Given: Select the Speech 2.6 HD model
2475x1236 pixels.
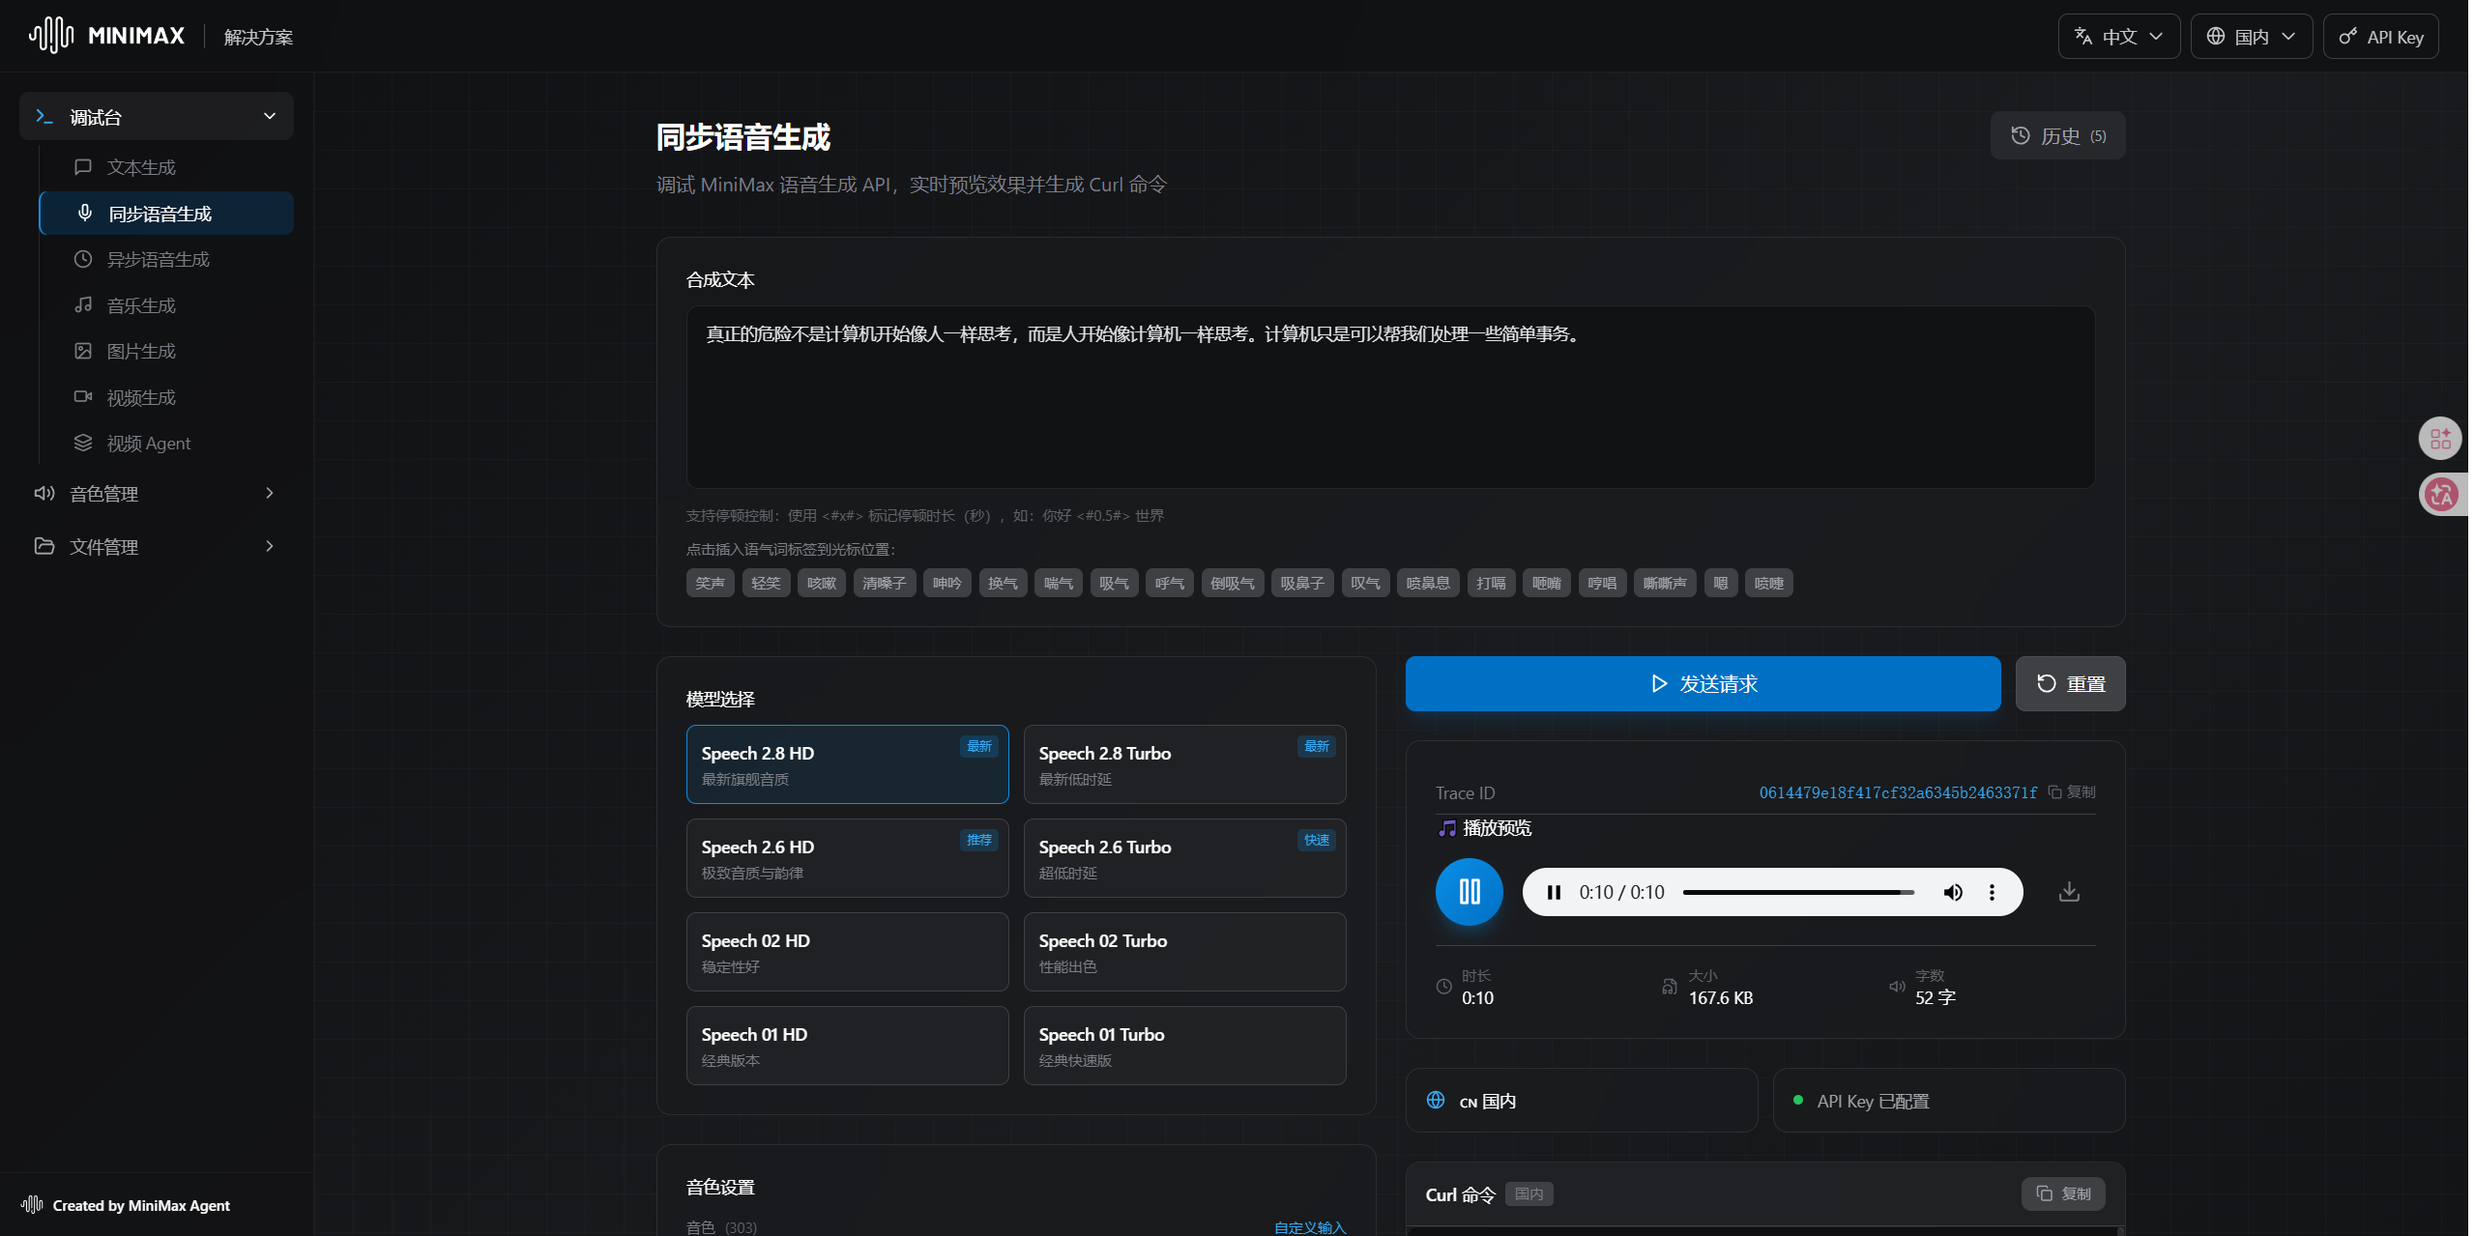Looking at the screenshot, I should (846, 857).
